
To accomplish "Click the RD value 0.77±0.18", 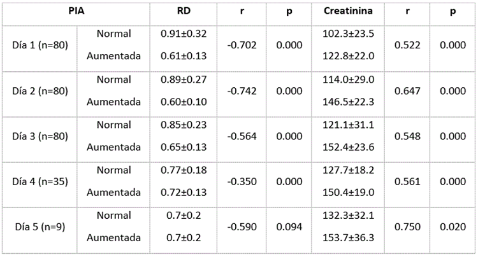I will pyautogui.click(x=184, y=169).
